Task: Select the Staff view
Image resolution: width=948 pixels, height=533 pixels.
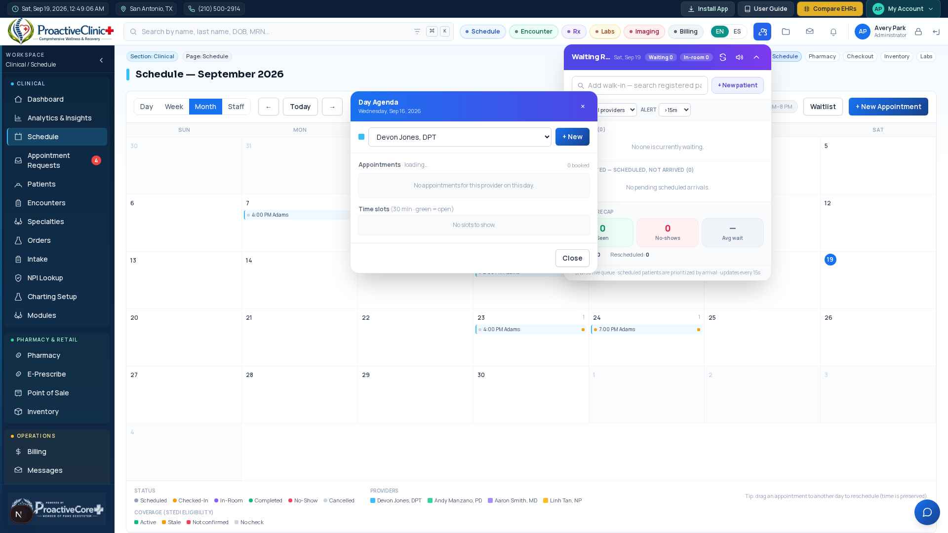Action: (x=236, y=107)
